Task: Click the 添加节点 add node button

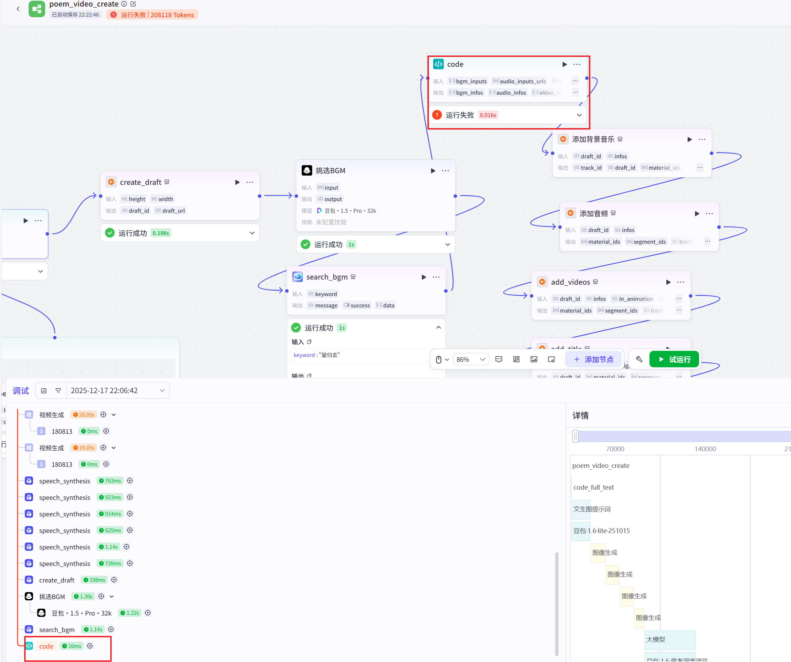Action: (594, 359)
